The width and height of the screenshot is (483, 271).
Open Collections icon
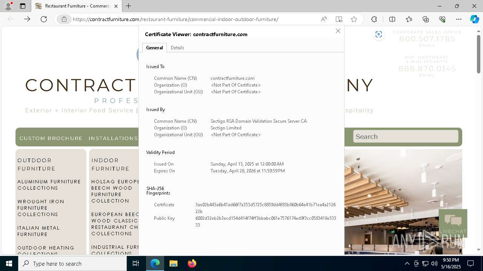(426, 19)
